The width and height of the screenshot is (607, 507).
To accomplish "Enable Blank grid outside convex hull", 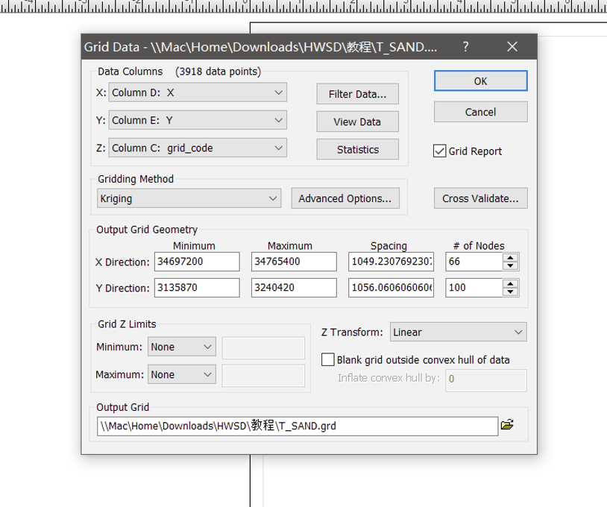I will [328, 359].
